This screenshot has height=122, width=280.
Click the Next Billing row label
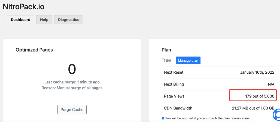point(174,84)
